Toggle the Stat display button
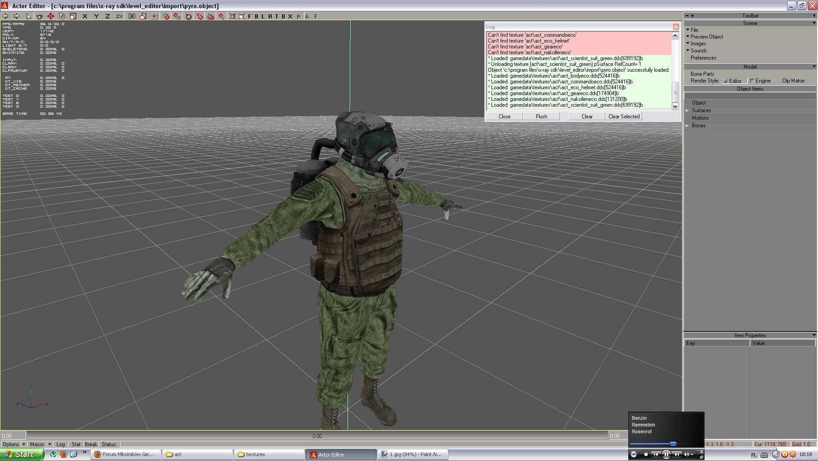Viewport: 818px width, 461px height. tap(76, 444)
